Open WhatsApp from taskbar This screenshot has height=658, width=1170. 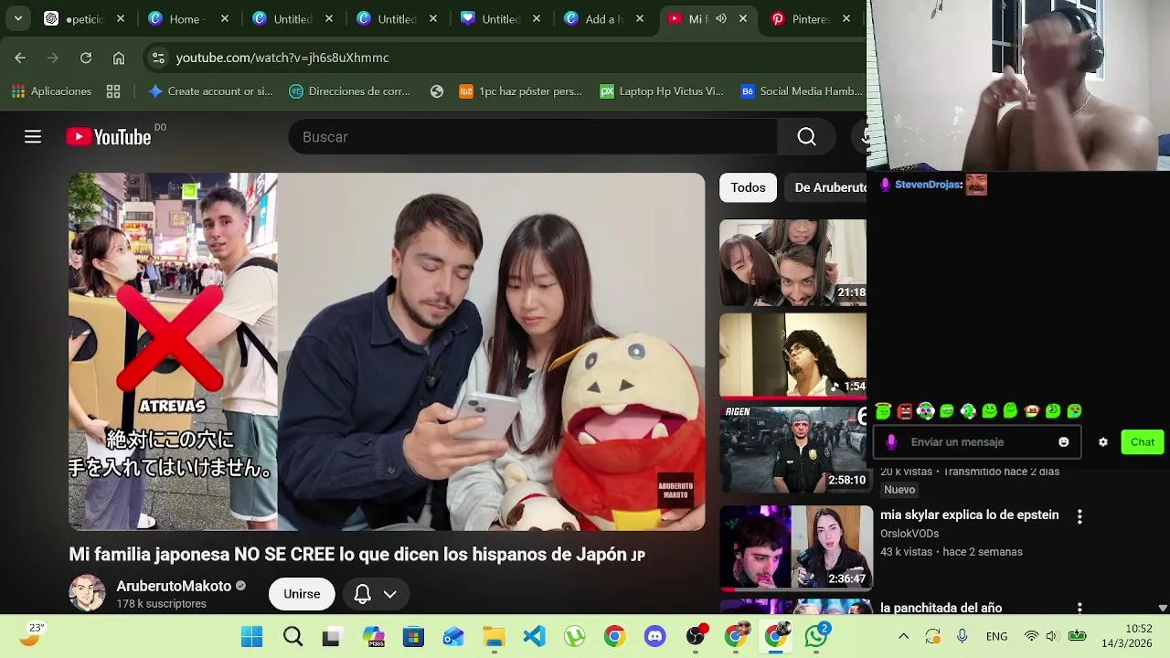click(816, 636)
